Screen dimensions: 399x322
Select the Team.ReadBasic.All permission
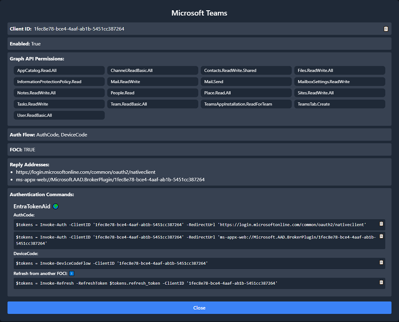click(152, 104)
